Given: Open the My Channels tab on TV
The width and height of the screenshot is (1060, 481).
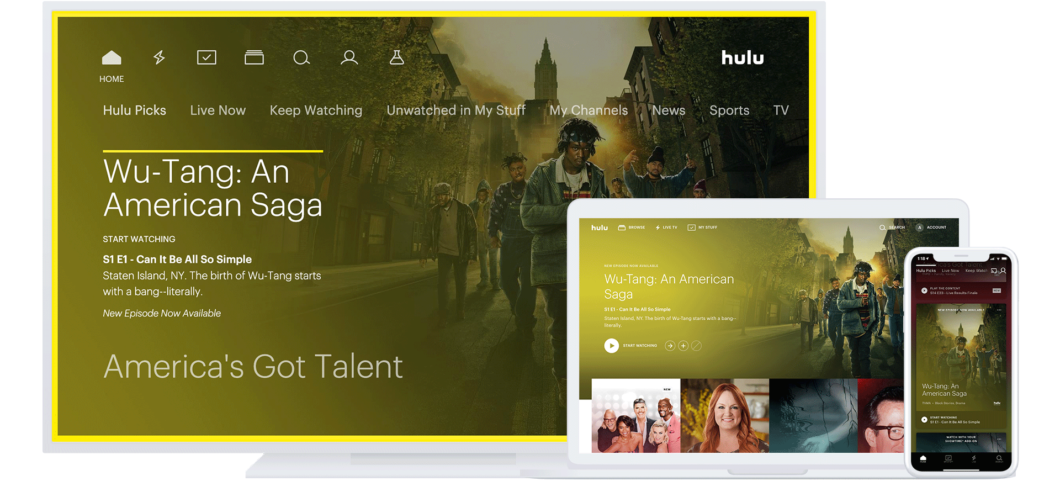Looking at the screenshot, I should click(x=589, y=110).
